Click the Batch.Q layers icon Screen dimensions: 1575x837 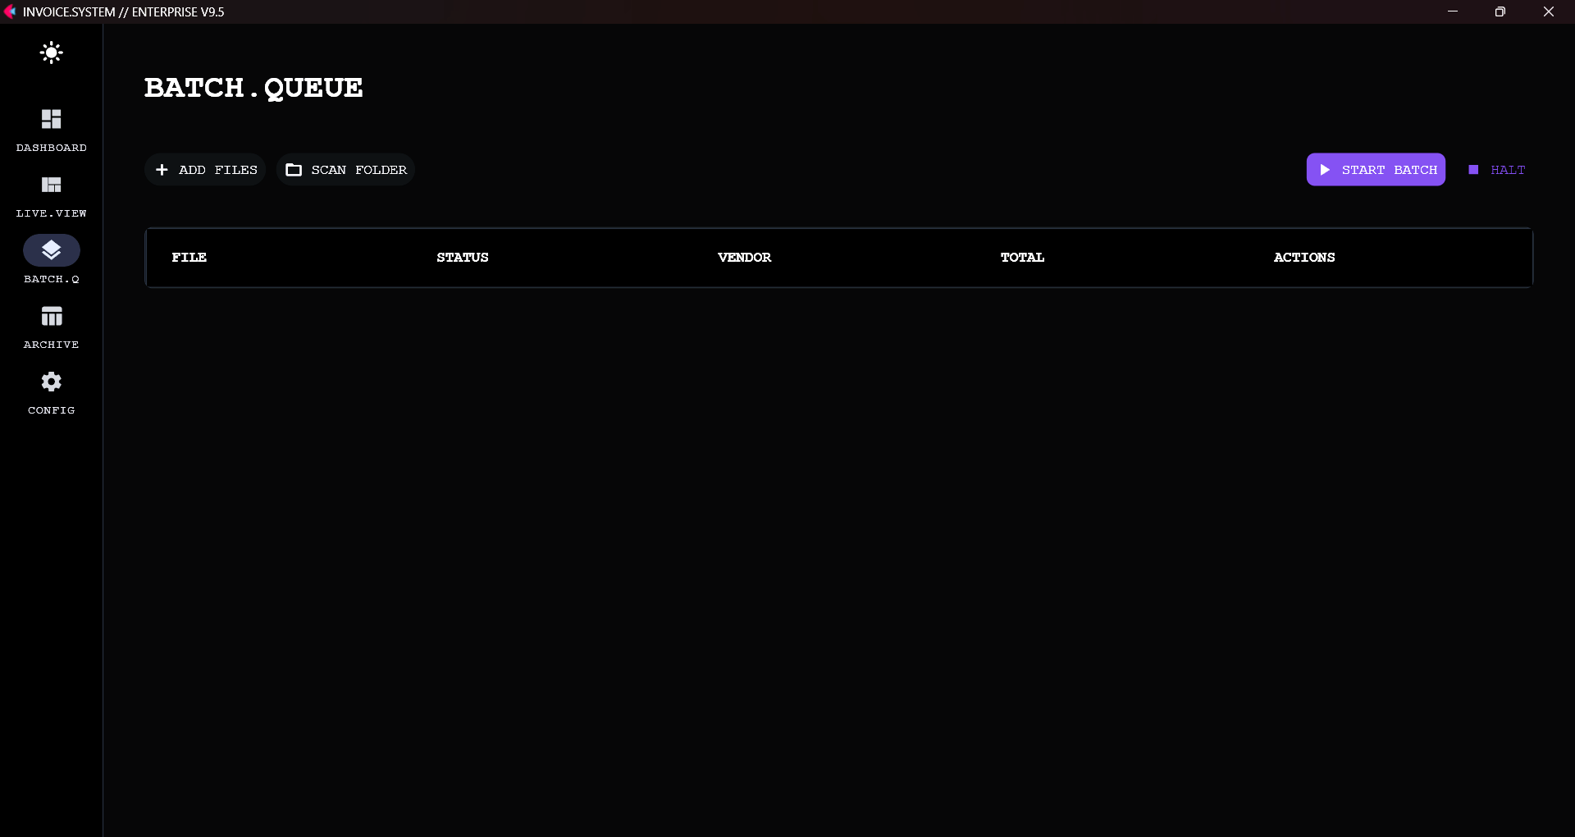pyautogui.click(x=51, y=250)
